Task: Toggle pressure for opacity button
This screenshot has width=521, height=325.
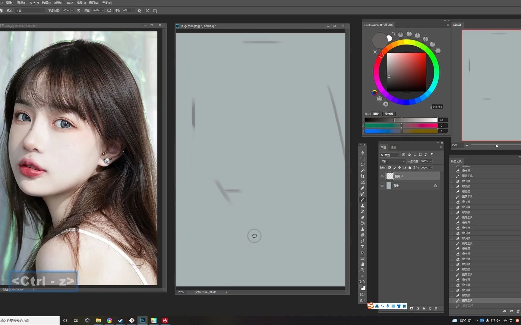Action: tap(78, 11)
